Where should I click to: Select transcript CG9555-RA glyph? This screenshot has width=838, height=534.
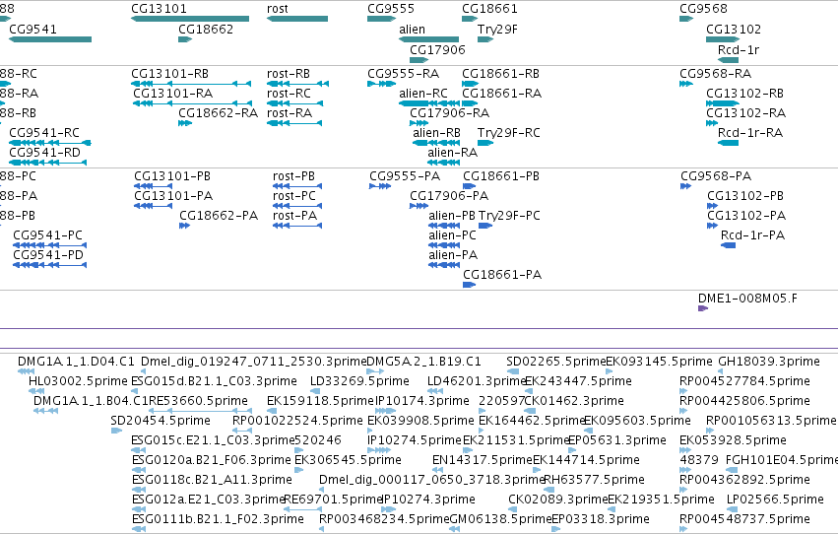382,84
